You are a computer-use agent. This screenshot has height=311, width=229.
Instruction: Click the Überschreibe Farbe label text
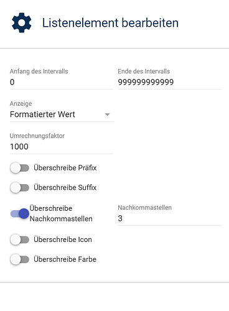[x=65, y=259]
